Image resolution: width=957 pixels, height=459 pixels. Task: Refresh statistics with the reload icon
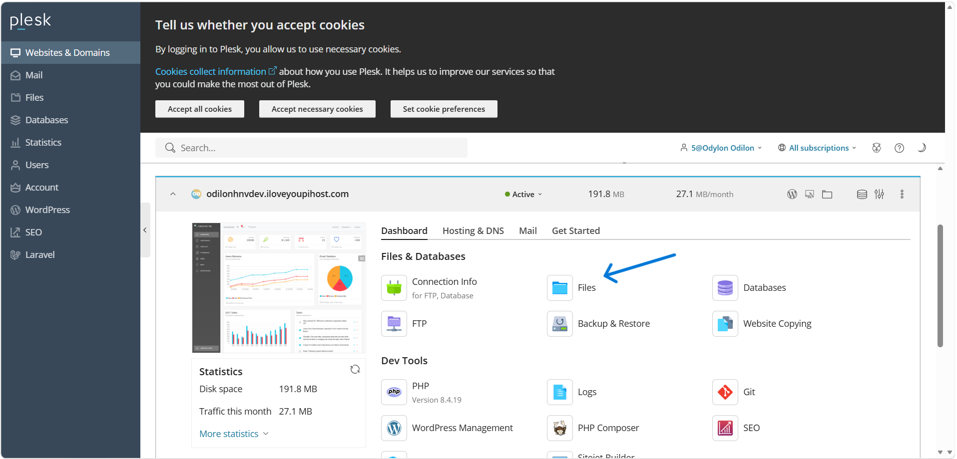click(x=355, y=369)
